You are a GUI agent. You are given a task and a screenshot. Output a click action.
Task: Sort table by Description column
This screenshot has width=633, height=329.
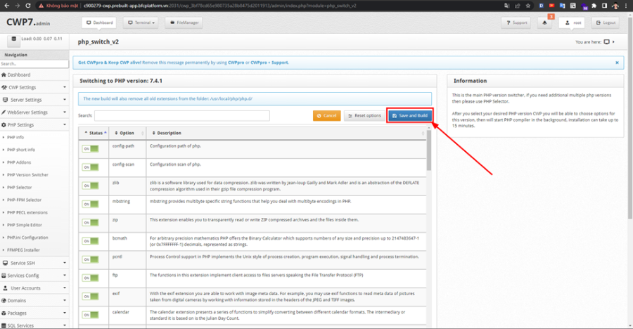(x=286, y=133)
